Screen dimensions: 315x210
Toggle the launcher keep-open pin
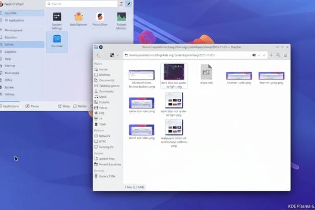pos(129,4)
